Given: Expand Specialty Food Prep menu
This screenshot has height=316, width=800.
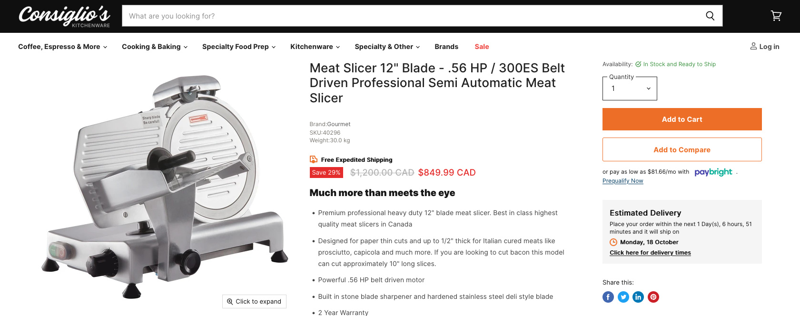Looking at the screenshot, I should pos(239,47).
